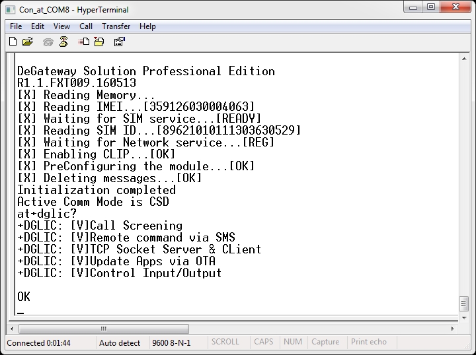Click the Active Comm Mode is CSD line
Image resolution: width=476 pixels, height=355 pixels.
tap(93, 202)
